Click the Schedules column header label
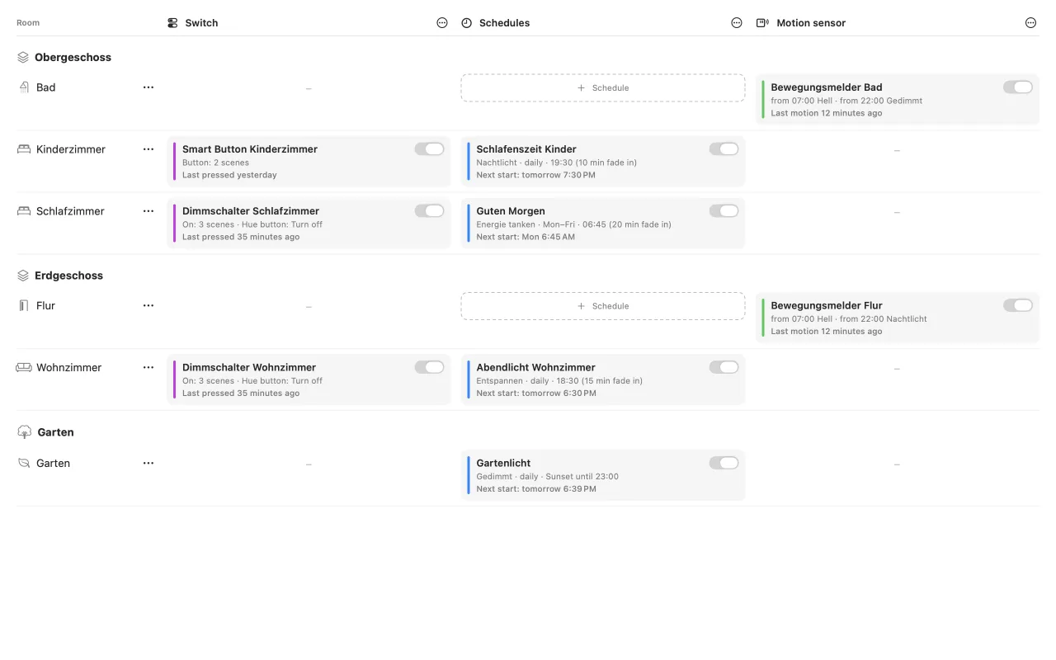The image size is (1056, 660). pos(504,23)
